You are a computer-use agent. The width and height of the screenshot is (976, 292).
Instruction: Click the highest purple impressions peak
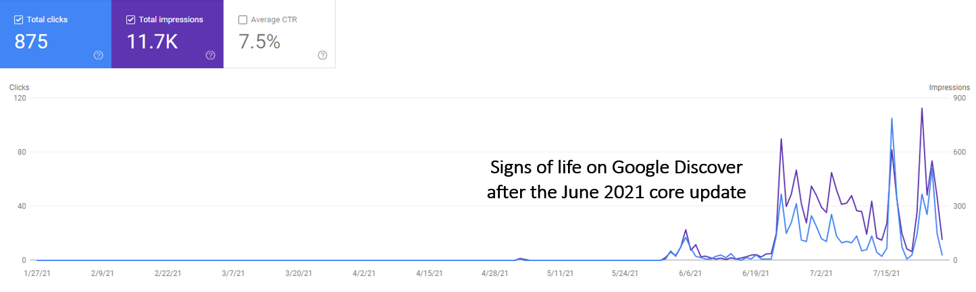click(922, 109)
